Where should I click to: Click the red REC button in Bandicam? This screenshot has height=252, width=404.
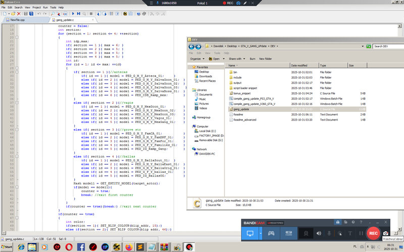click(x=373, y=233)
